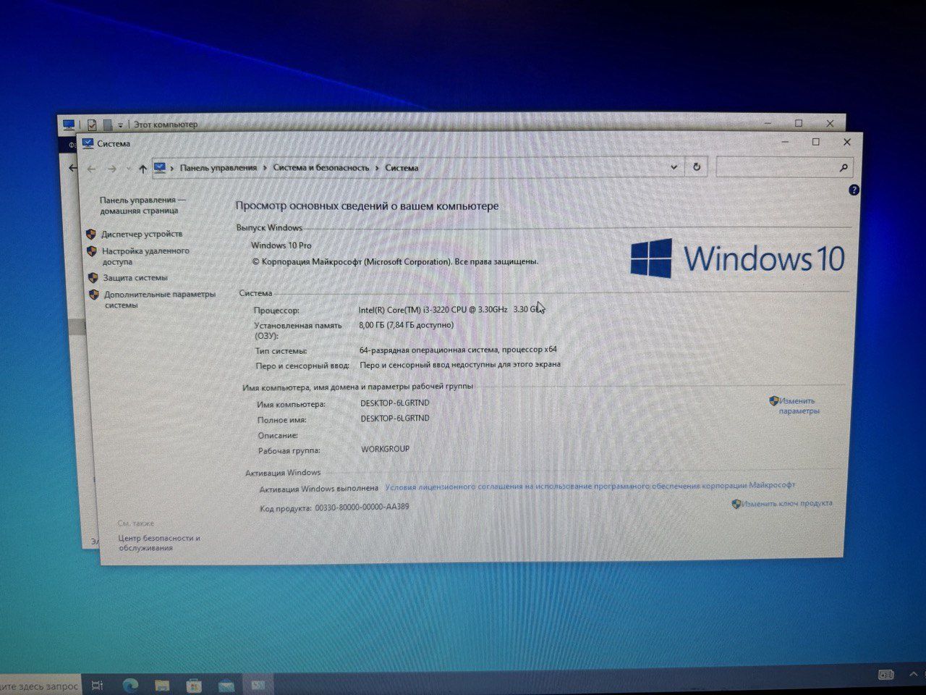The height and width of the screenshot is (695, 926).
Task: Click the shield icon beside Изменить параметры
Action: click(x=773, y=400)
